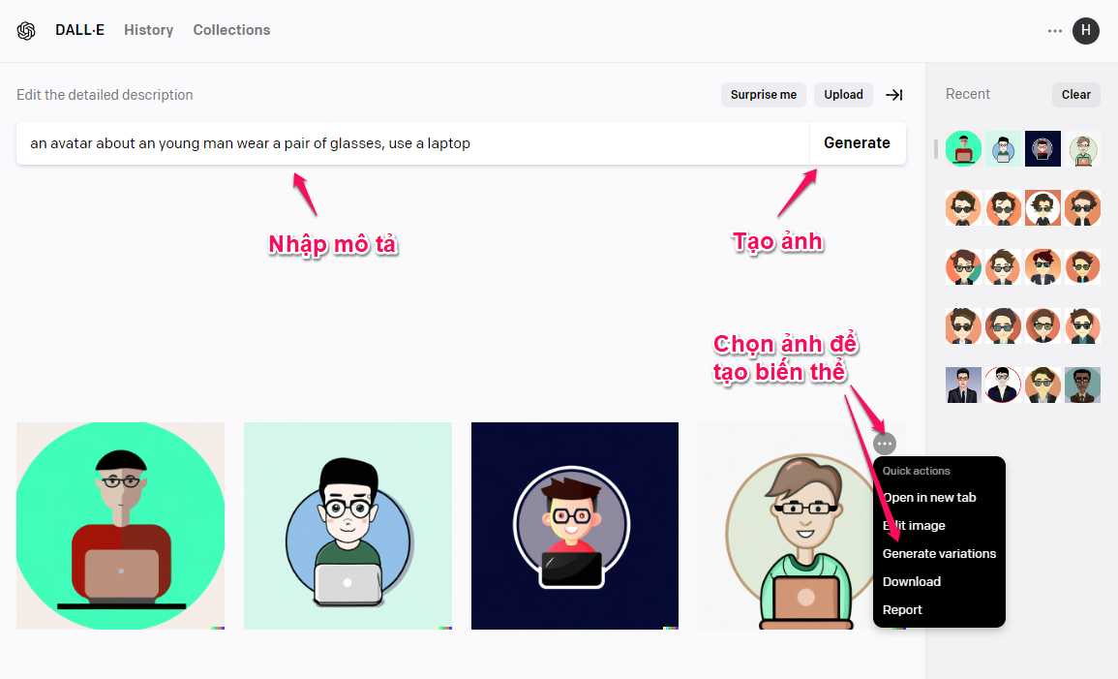Choose Report in the Quick actions menu
Image resolution: width=1118 pixels, height=679 pixels.
[x=902, y=610]
